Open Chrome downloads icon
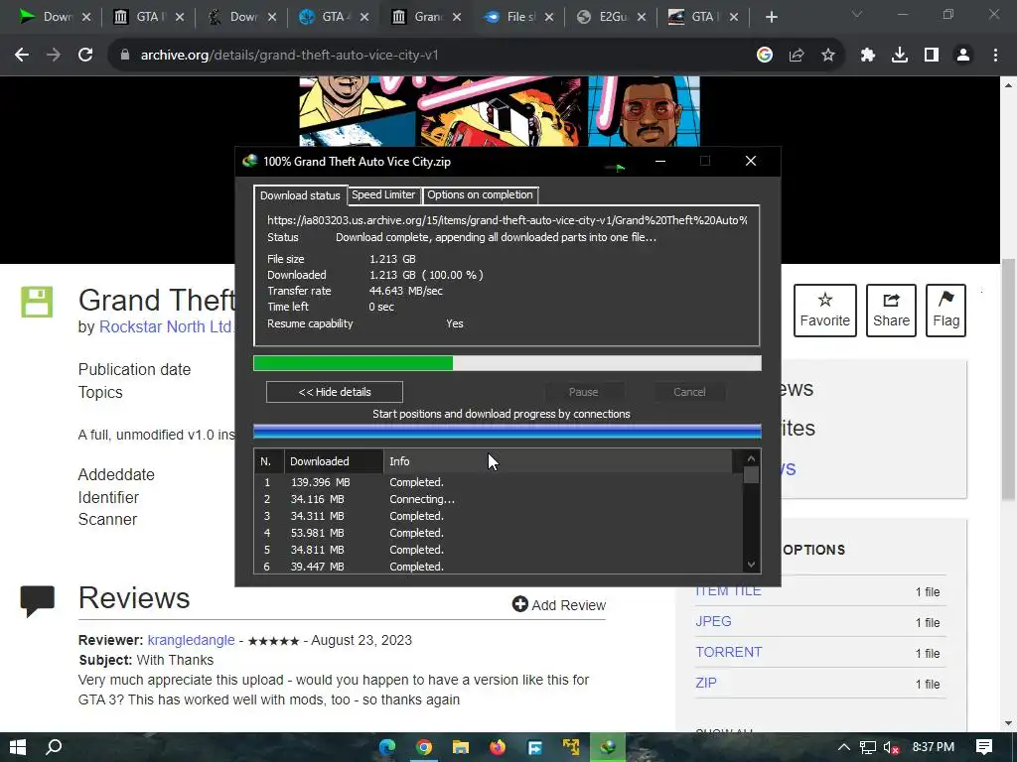Screen dimensions: 1017x762 900,56
